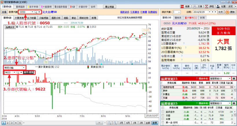
Task: Click the orange 更新 refresh icon button
Action: [230, 12]
